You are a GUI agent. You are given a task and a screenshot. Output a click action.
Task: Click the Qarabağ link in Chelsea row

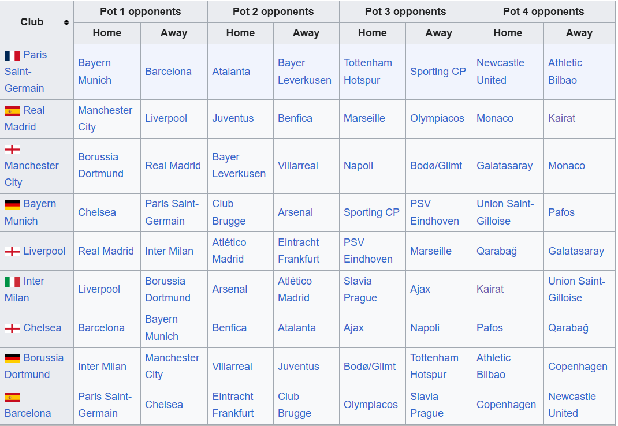click(x=568, y=328)
